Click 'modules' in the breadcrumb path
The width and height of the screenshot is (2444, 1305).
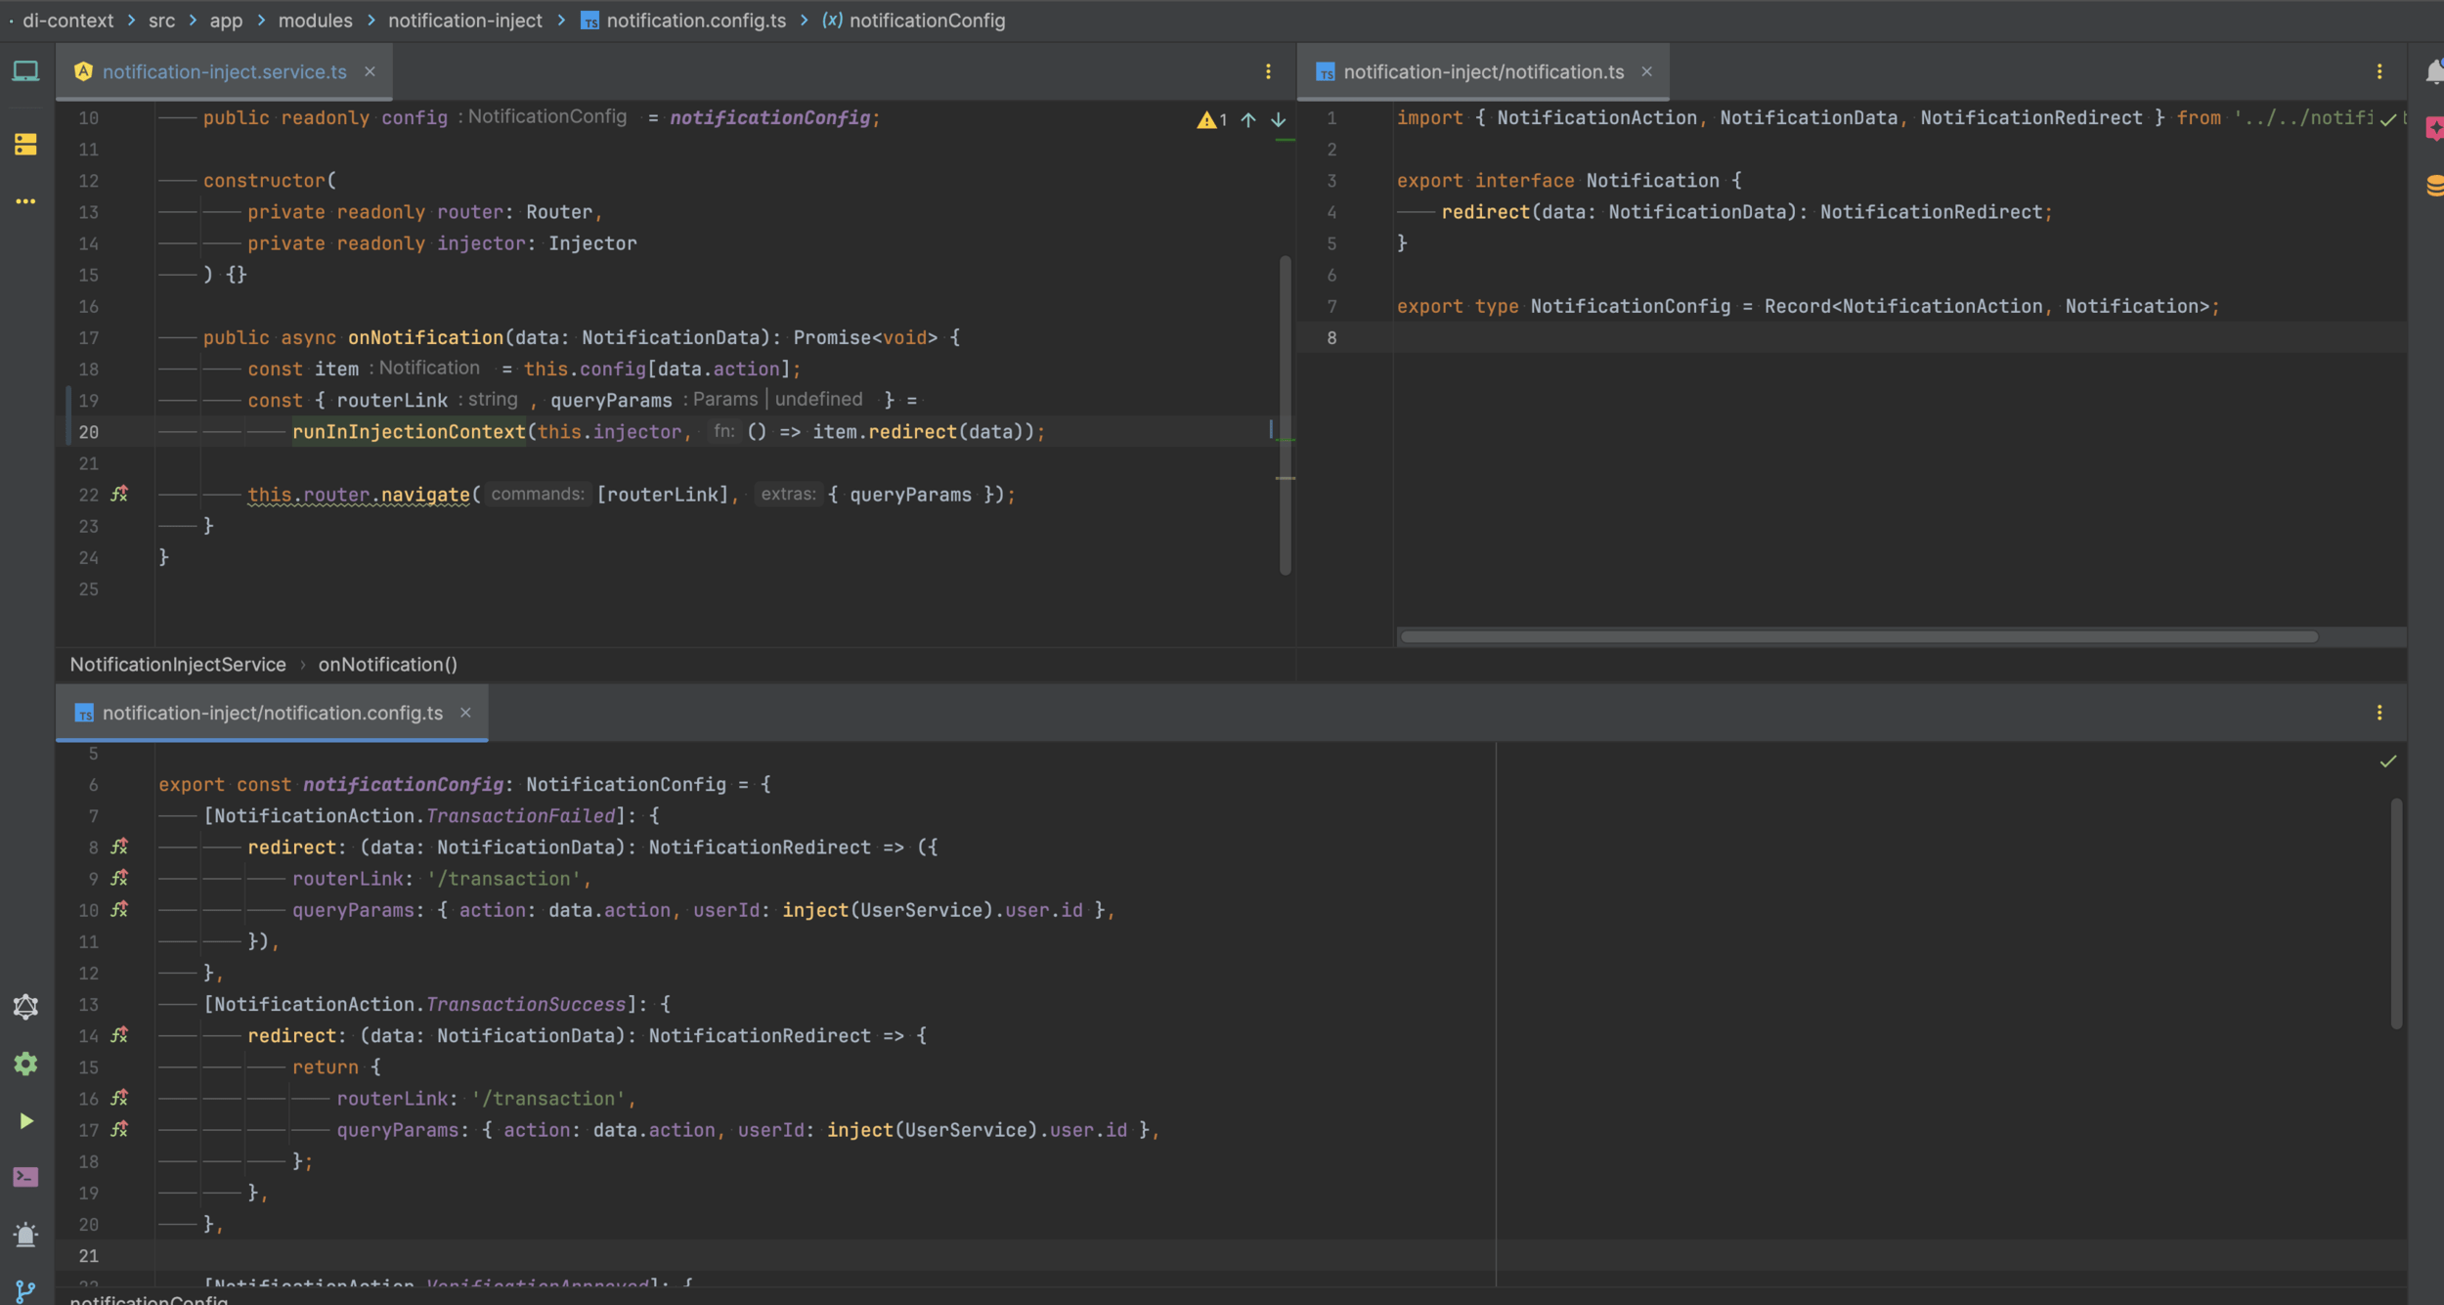[315, 21]
